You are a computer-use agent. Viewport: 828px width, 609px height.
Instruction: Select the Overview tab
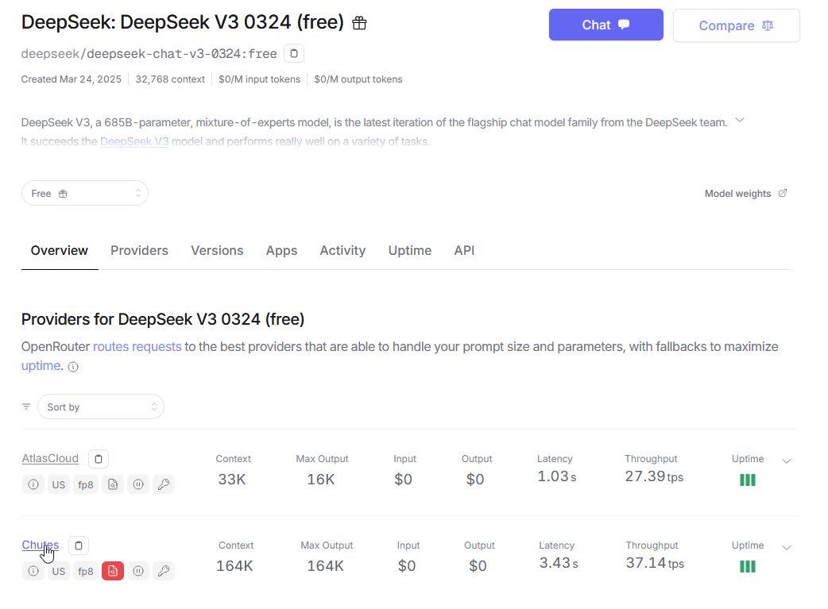coord(59,250)
